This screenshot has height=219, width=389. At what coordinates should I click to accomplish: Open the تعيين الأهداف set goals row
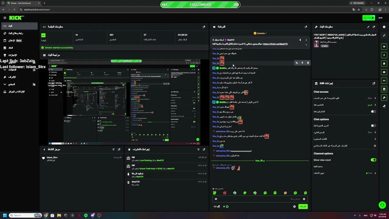pos(345,173)
